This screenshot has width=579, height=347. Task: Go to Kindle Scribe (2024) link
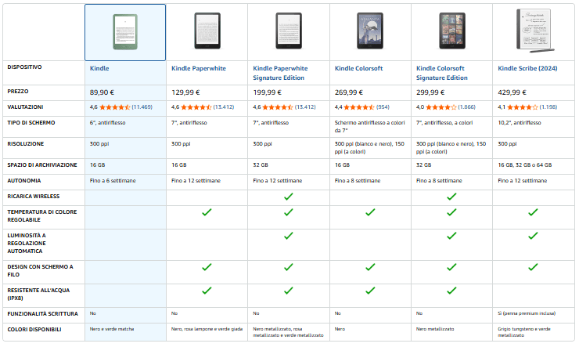click(x=526, y=68)
